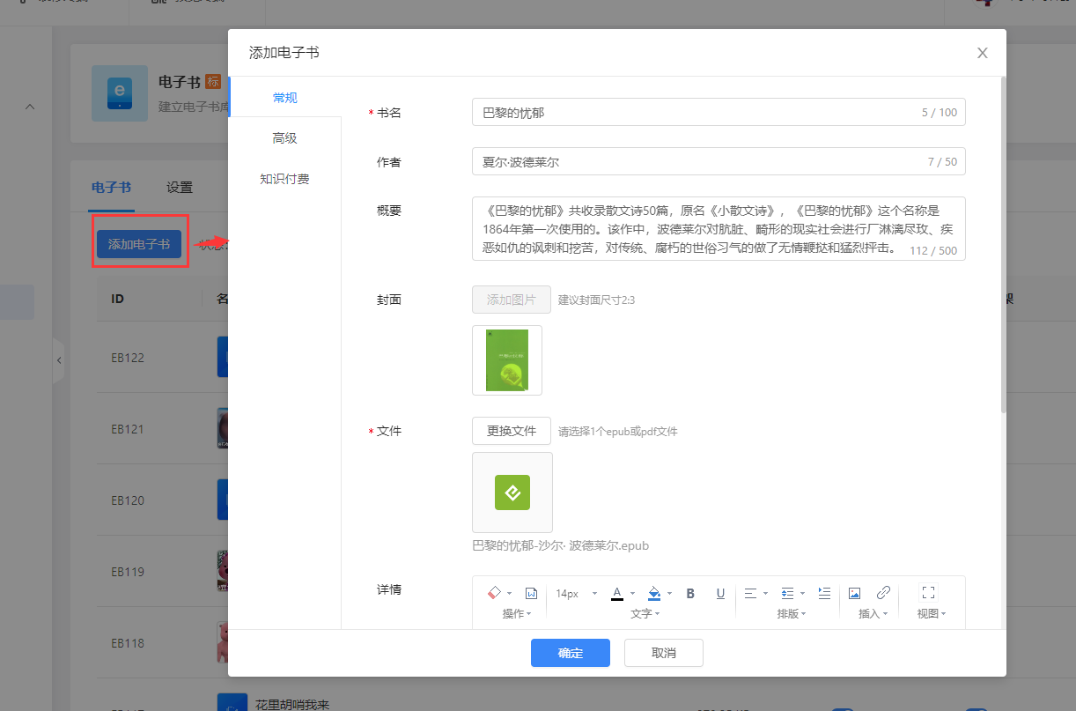1076x711 pixels.
Task: Open the font color dropdown arrow
Action: click(632, 594)
